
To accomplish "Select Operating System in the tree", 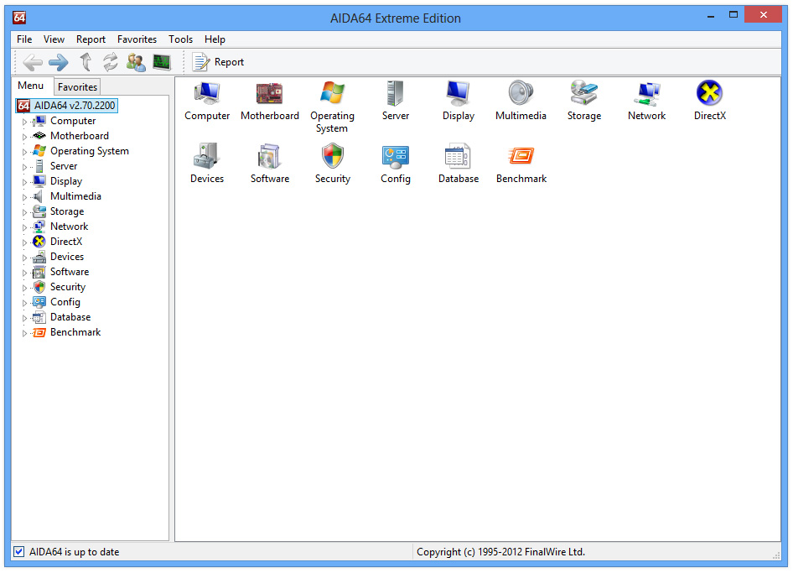I will [89, 151].
